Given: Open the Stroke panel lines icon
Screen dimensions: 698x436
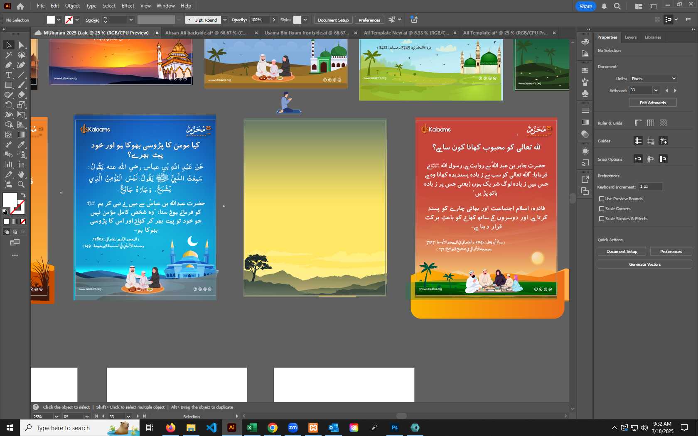Looking at the screenshot, I should point(585,110).
